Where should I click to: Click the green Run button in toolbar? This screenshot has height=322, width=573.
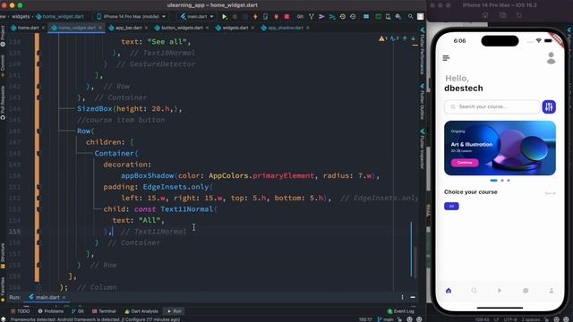click(225, 17)
